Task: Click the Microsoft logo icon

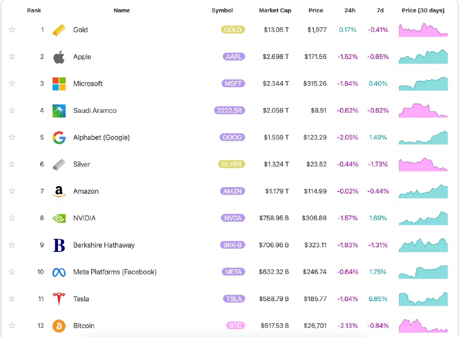Action: pyautogui.click(x=59, y=84)
